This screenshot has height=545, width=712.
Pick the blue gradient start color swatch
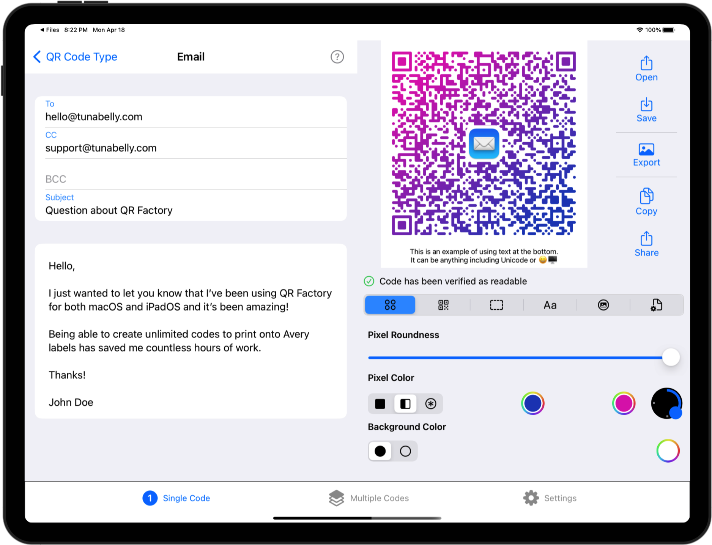532,403
